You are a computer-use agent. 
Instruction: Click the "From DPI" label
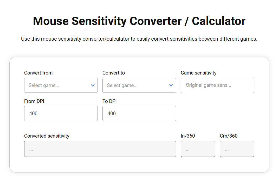[x=34, y=101]
